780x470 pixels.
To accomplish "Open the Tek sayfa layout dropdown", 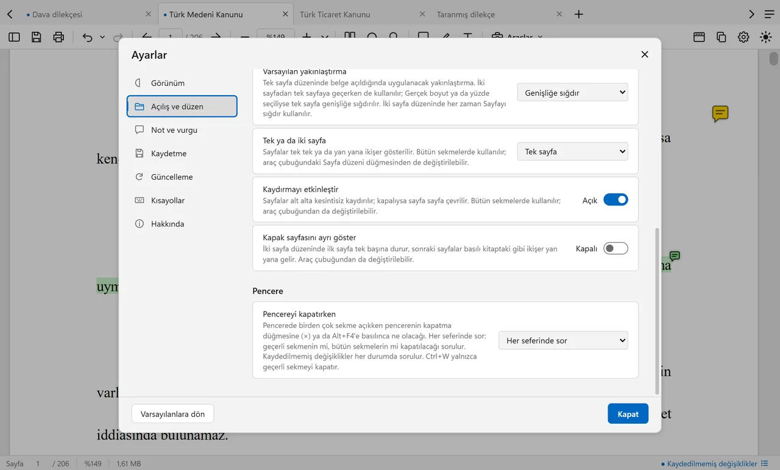I will (572, 152).
